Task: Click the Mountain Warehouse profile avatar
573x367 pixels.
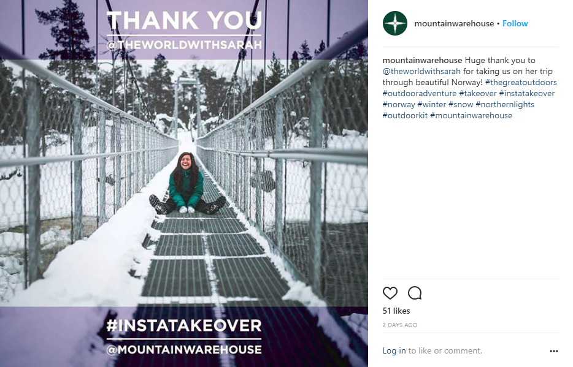Action: click(x=395, y=24)
